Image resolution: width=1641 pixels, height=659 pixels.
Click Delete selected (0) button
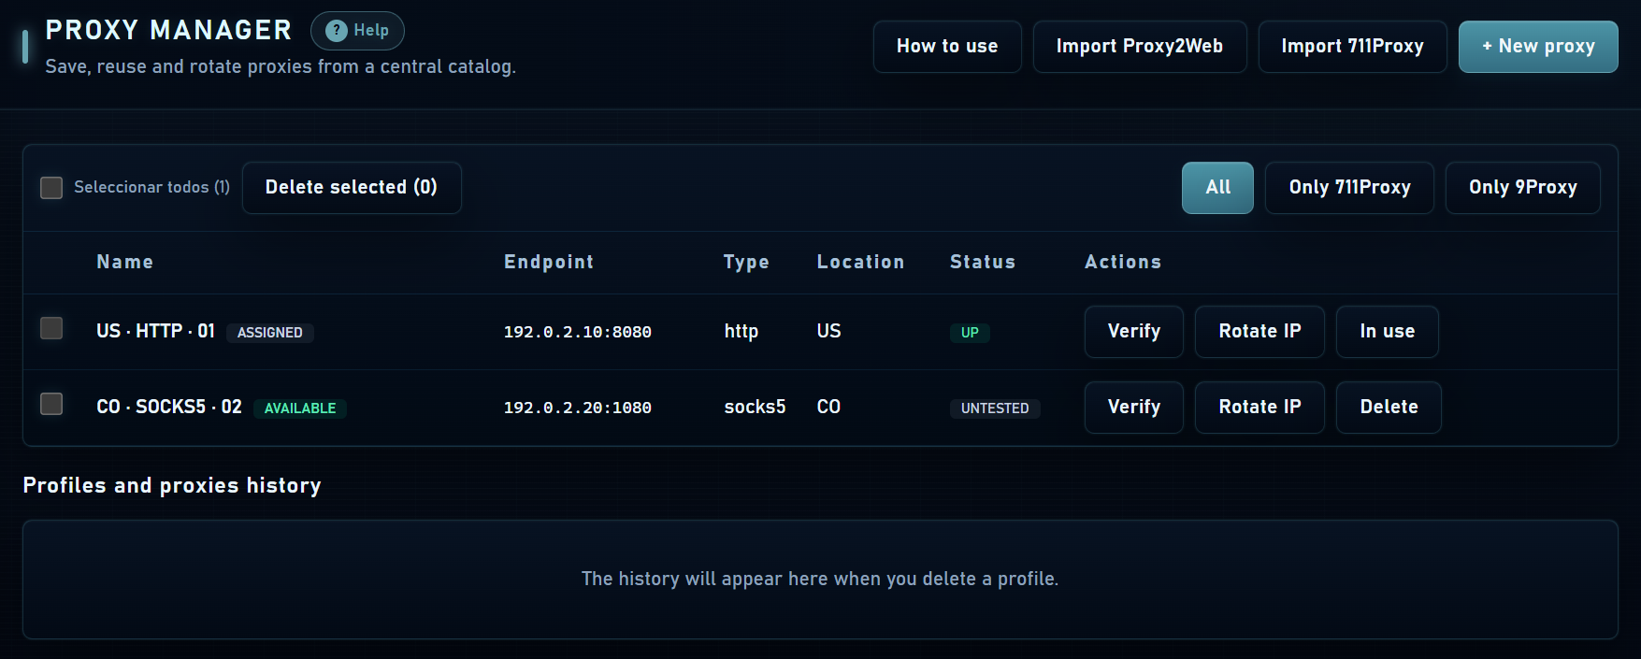point(352,188)
